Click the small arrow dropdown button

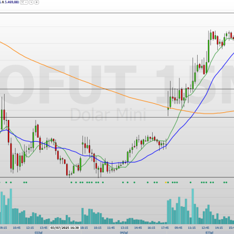31,2
